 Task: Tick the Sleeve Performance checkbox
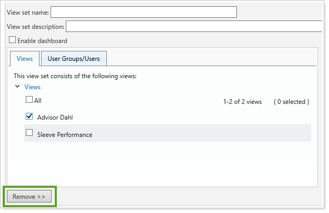[x=29, y=133]
